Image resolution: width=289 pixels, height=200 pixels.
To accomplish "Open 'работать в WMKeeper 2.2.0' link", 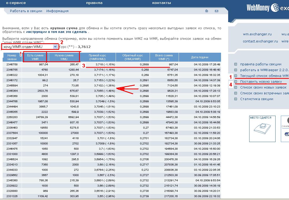I will pyautogui.click(x=264, y=70).
